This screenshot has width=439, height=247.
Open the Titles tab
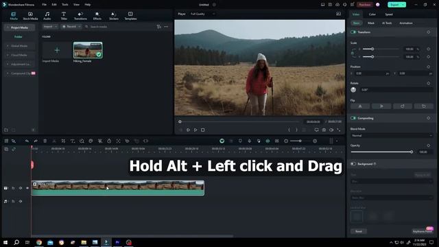point(64,16)
